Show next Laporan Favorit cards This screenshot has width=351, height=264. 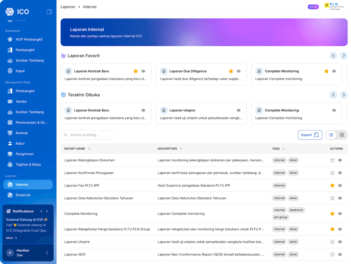[344, 56]
